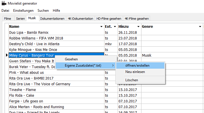Switch to the Serien tab

click(x=20, y=19)
